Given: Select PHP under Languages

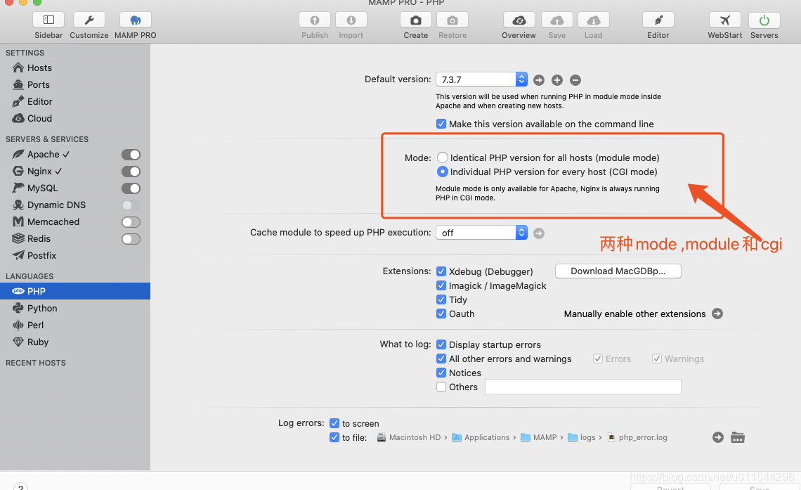Looking at the screenshot, I should [75, 291].
